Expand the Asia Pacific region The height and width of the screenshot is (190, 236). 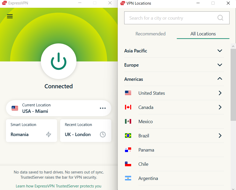coord(220,51)
